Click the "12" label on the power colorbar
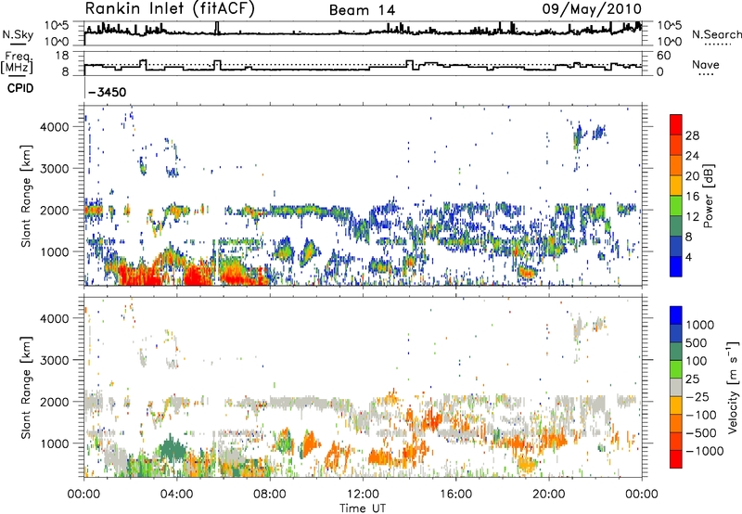This screenshot has width=742, height=514. tap(692, 217)
